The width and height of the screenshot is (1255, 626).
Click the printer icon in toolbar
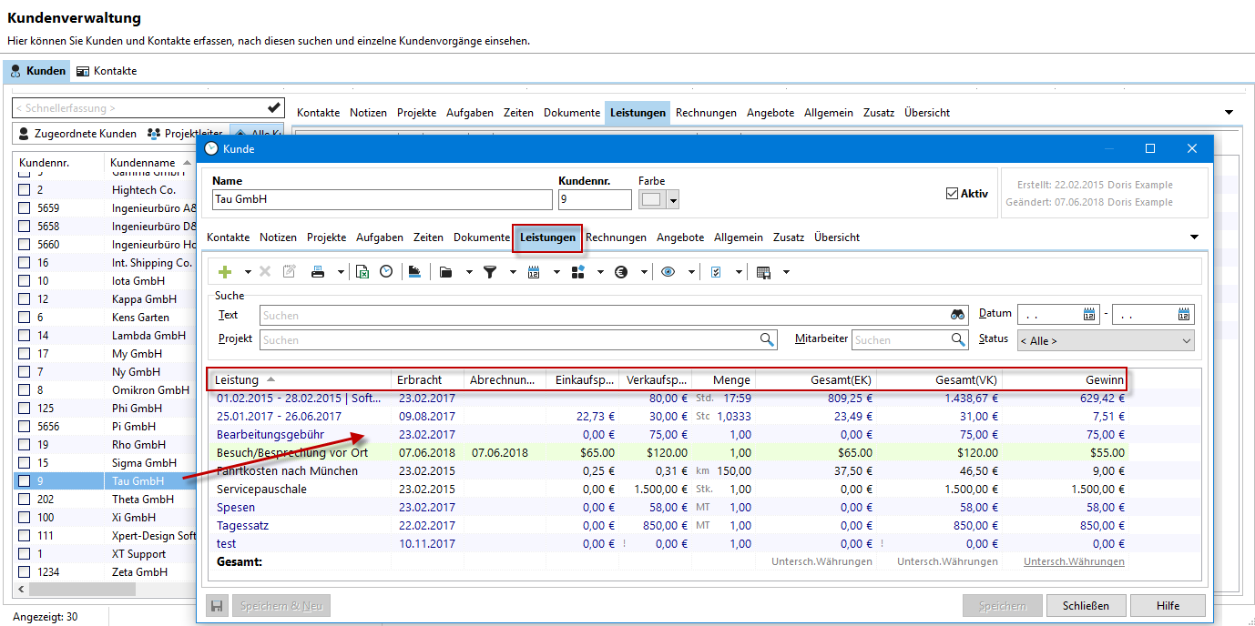point(318,272)
